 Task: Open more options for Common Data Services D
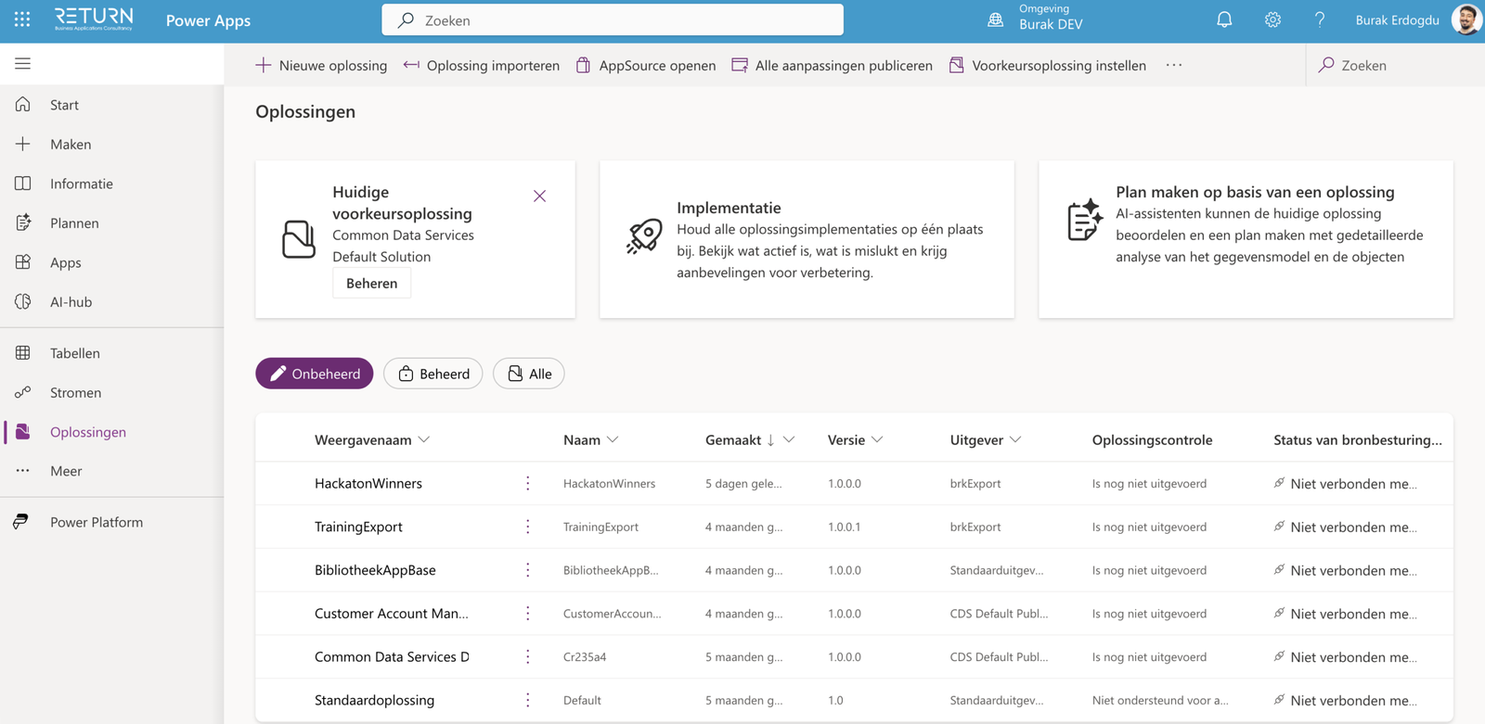coord(528,656)
